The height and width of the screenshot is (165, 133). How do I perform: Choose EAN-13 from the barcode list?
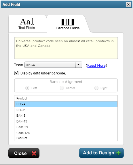tap(66, 121)
